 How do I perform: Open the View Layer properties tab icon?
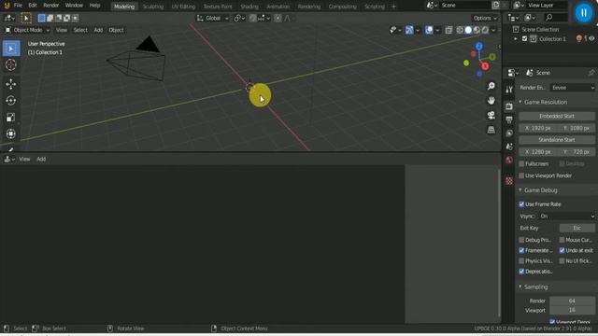click(x=509, y=133)
